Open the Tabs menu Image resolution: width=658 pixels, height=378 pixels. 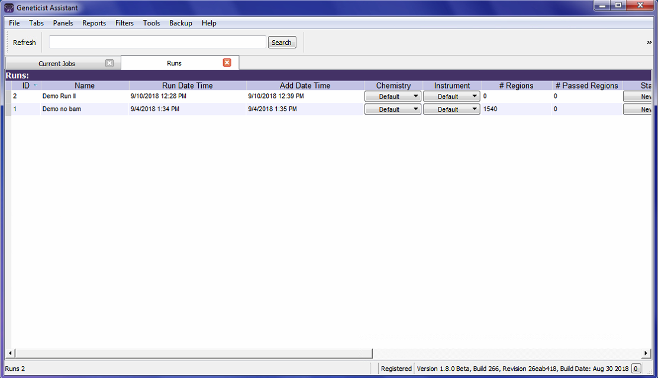tap(37, 23)
